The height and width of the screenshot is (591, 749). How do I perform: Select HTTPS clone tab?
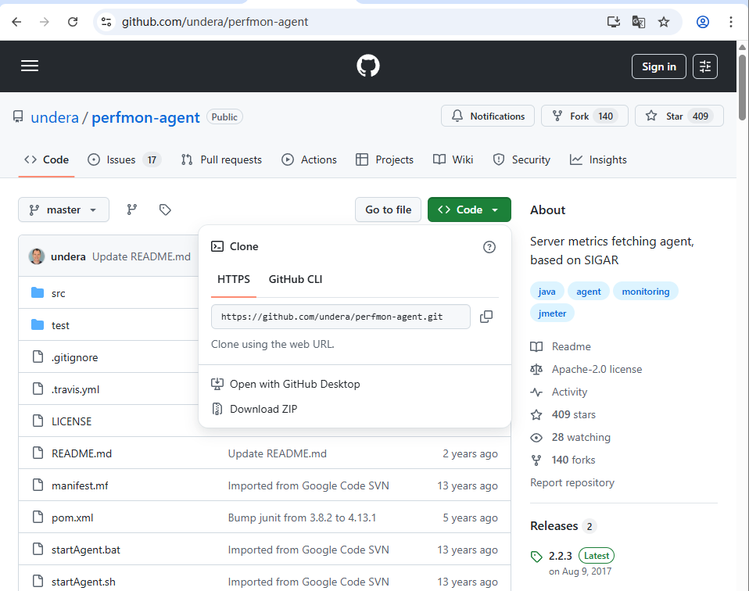pyautogui.click(x=234, y=280)
